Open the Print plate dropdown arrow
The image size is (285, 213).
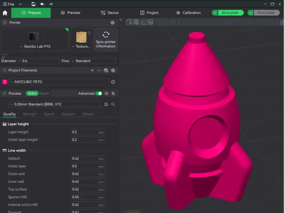[251, 13]
